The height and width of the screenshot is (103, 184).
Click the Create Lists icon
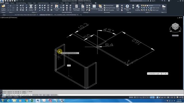click(118, 8)
